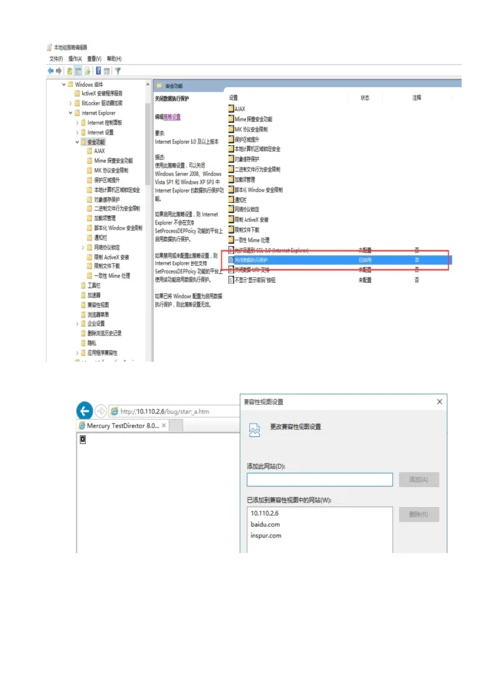
Task: Expand the 企业设置 tree node
Action: click(x=77, y=324)
